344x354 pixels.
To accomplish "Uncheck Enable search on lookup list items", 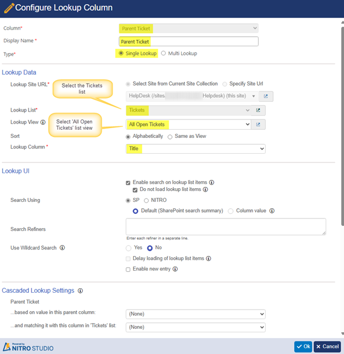I will 129,182.
